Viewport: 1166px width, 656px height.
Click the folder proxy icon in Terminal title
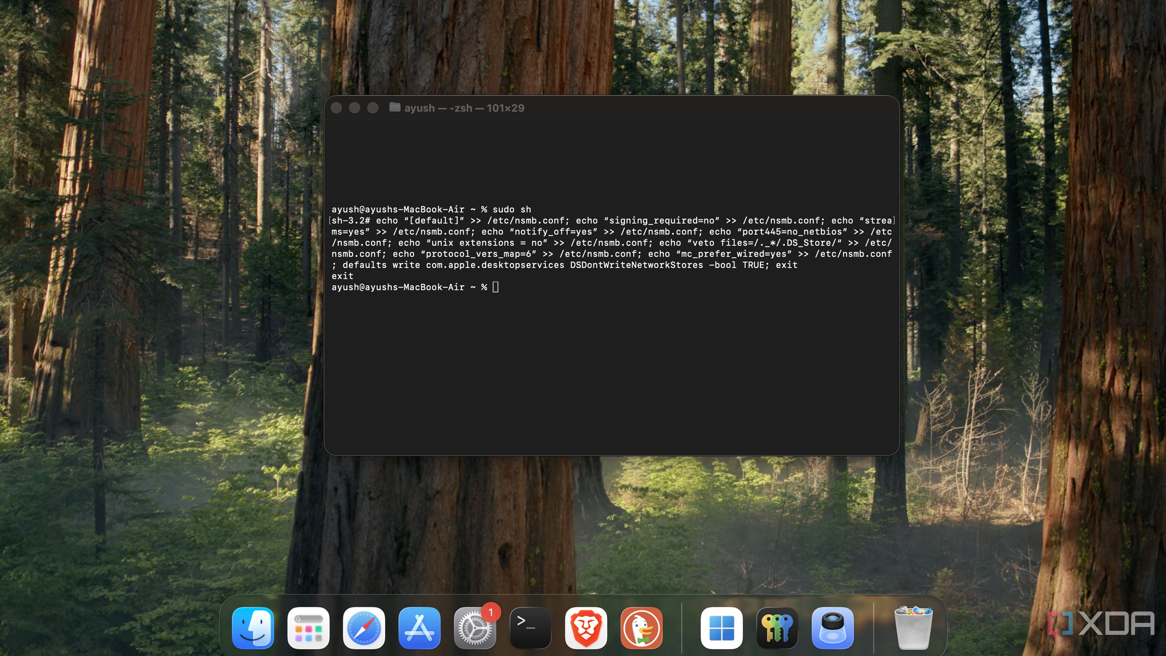click(395, 107)
